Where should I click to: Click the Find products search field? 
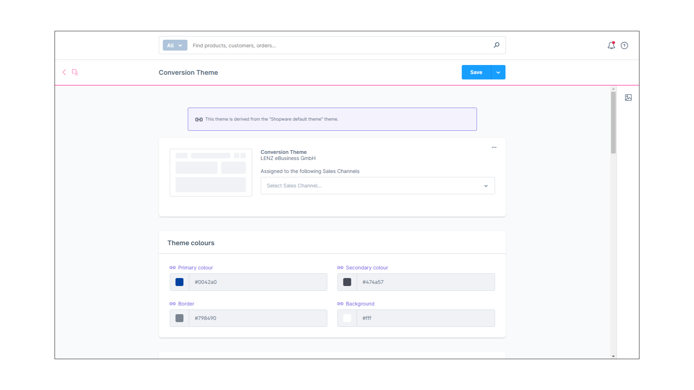340,45
